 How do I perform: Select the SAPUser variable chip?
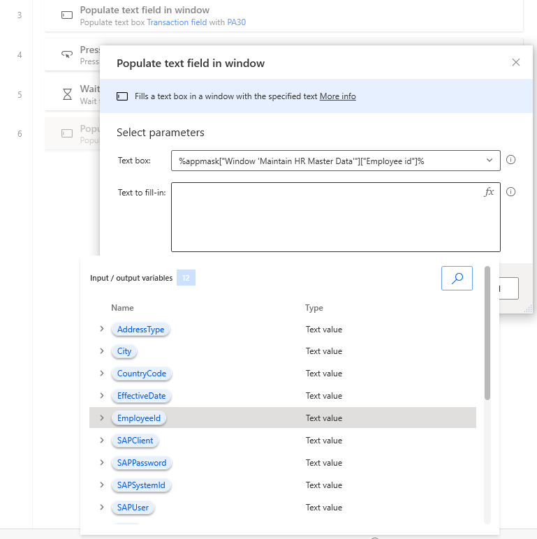pos(133,508)
